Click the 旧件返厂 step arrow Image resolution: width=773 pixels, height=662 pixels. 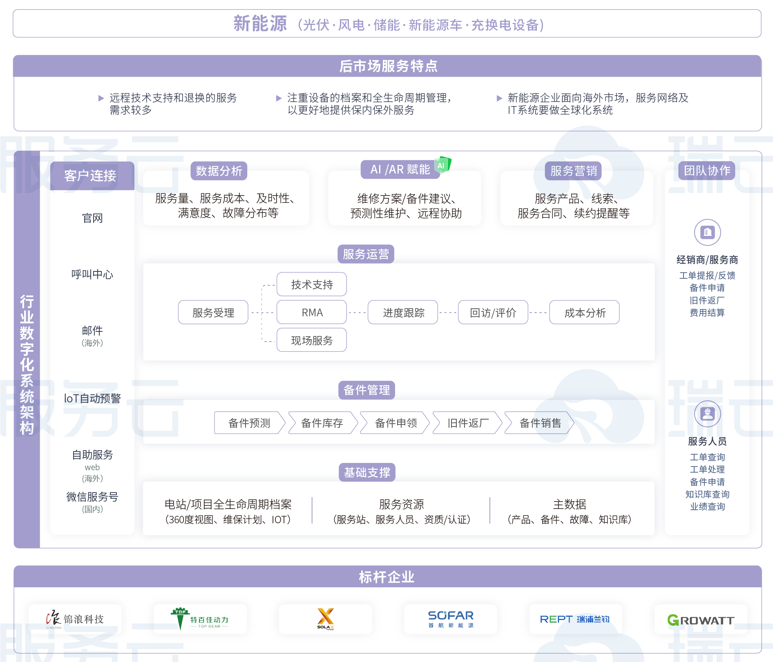[468, 423]
